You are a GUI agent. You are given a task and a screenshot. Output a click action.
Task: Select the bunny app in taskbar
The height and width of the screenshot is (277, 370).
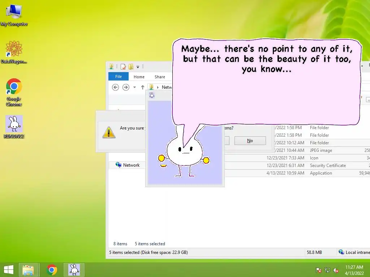74,270
